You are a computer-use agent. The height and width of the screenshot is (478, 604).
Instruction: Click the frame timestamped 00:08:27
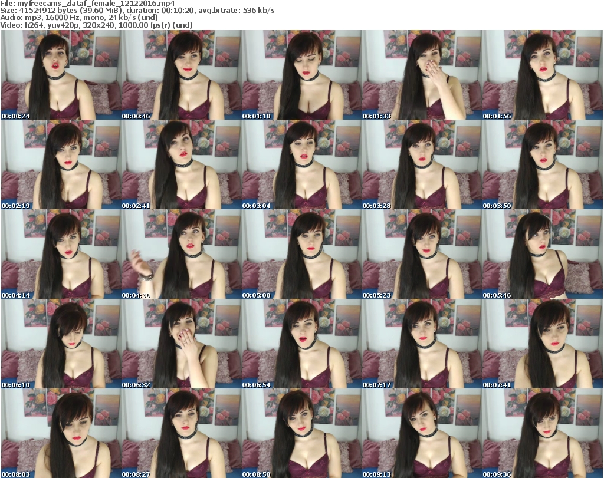click(x=182, y=433)
